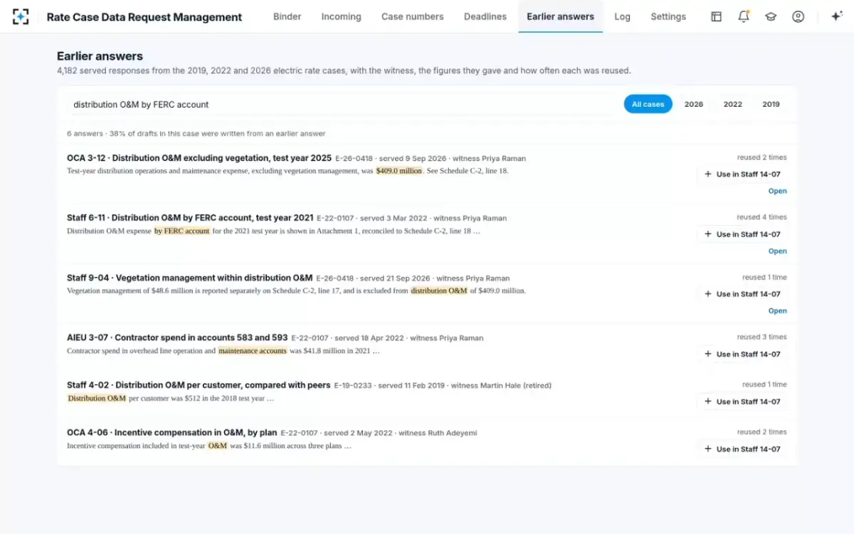This screenshot has width=854, height=534.
Task: Go to the Deadlines tab
Action: coord(485,16)
